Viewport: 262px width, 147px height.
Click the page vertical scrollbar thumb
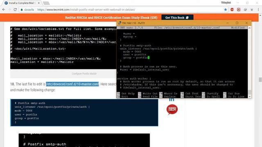pos(260,80)
